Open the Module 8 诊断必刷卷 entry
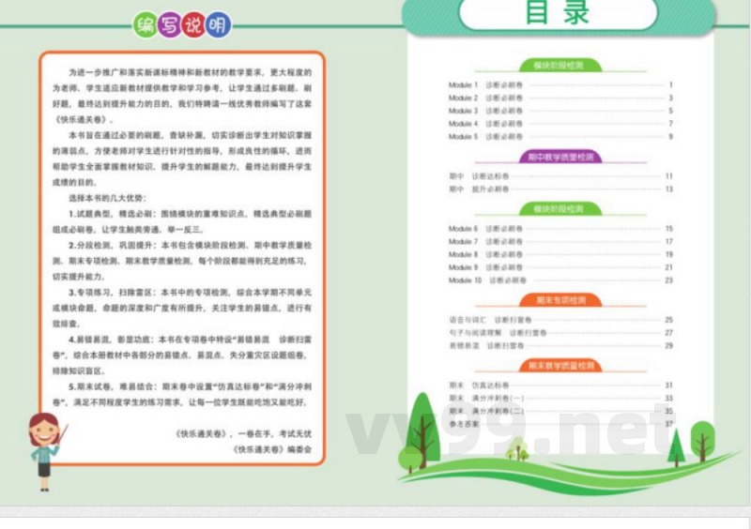 coord(560,254)
